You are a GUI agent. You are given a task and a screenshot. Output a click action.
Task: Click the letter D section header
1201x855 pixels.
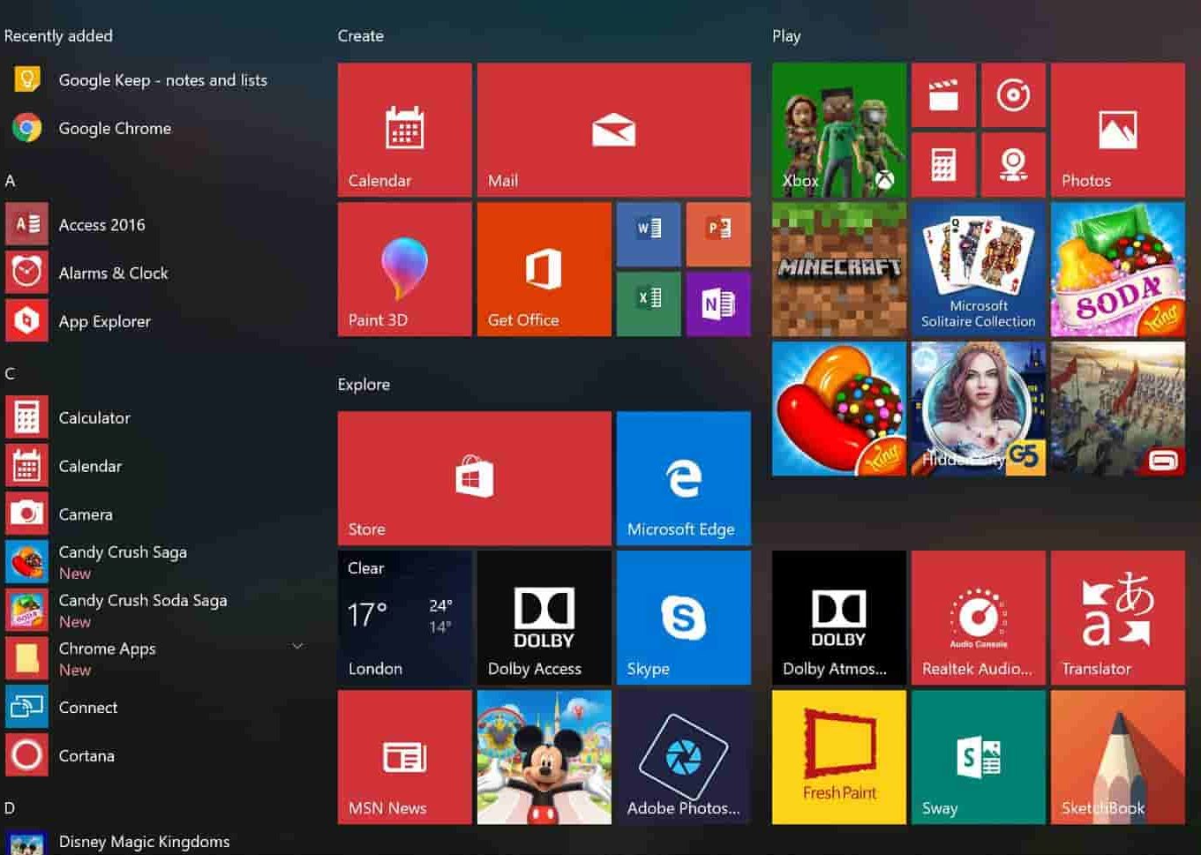pos(10,807)
